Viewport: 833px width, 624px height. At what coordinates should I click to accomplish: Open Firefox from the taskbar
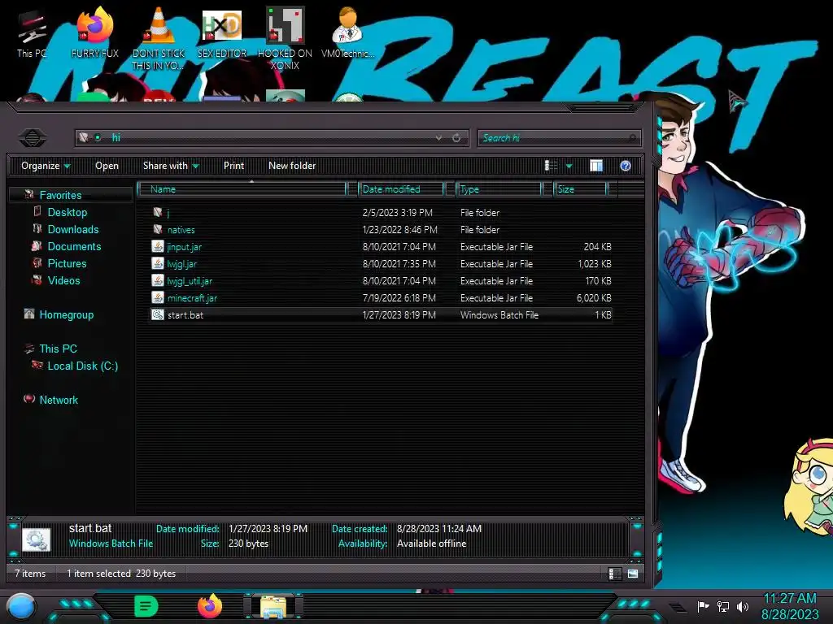click(x=210, y=606)
